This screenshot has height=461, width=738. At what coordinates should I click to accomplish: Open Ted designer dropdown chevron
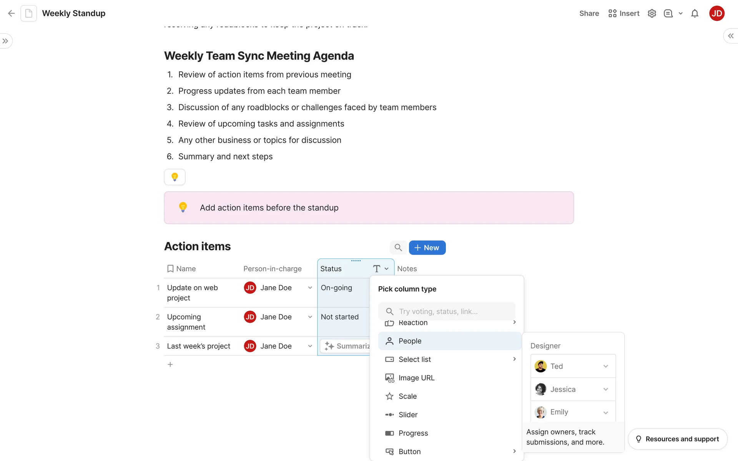pos(606,366)
